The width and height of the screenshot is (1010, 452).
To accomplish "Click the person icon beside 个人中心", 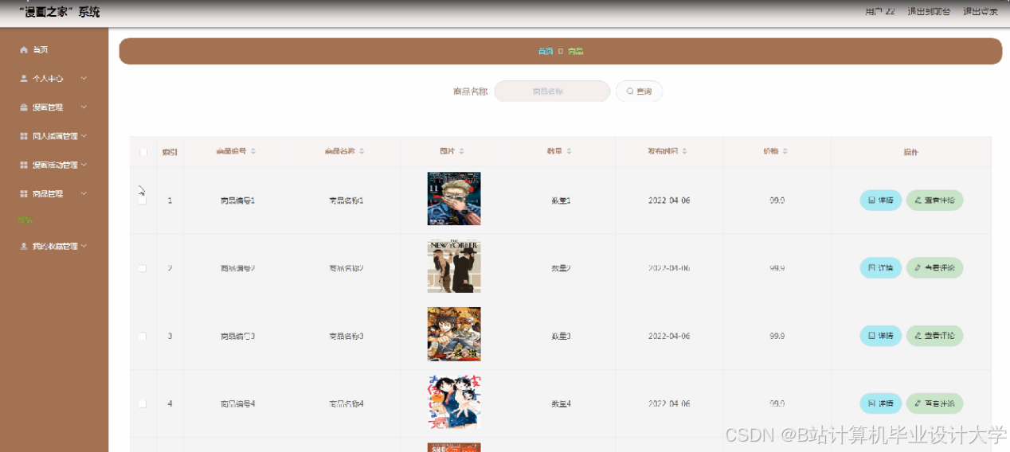I will [24, 79].
